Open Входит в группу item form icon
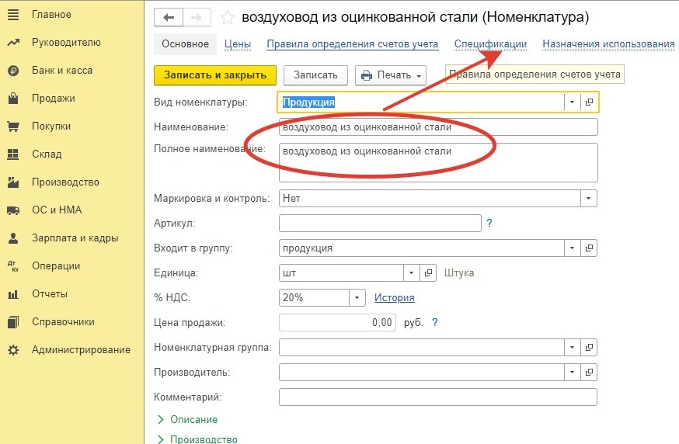This screenshot has width=679, height=444. pos(589,248)
